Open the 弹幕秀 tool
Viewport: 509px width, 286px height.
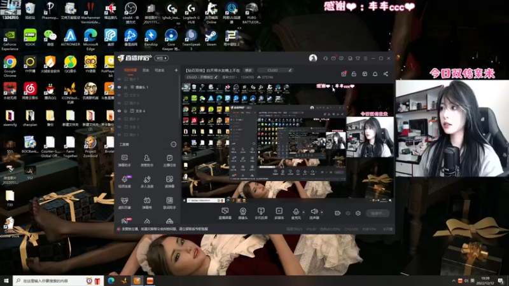[147, 203]
